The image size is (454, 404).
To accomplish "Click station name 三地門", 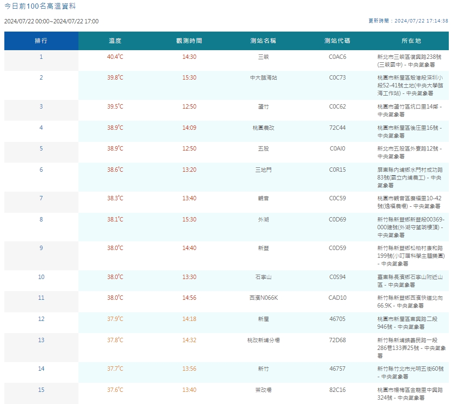I will (263, 170).
